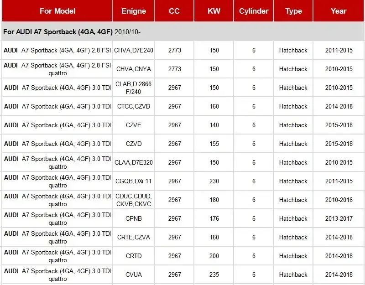
Task: Click the CZVD engine cell
Action: (133, 144)
